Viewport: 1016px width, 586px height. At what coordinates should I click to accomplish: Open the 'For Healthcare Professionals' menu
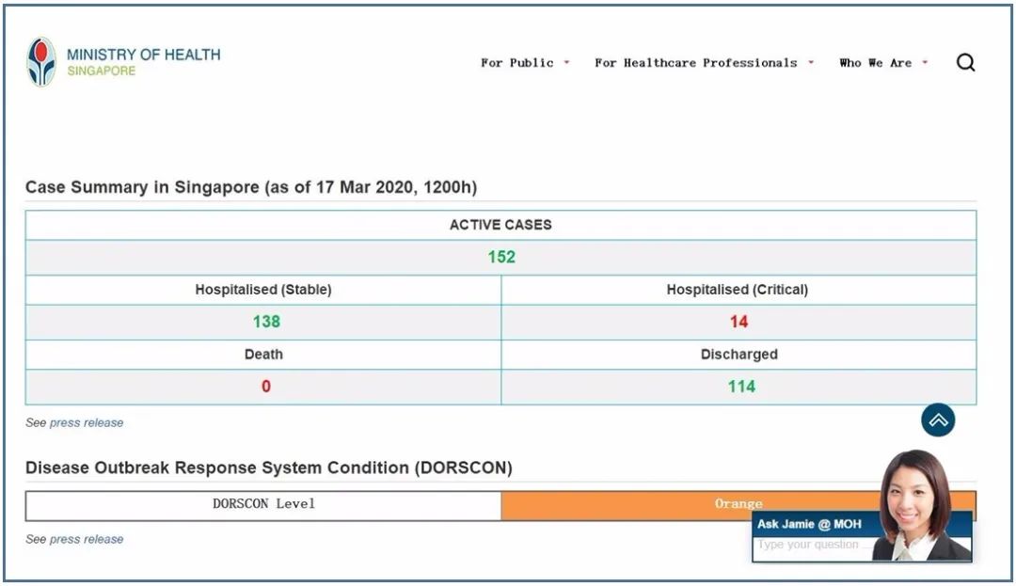[695, 63]
